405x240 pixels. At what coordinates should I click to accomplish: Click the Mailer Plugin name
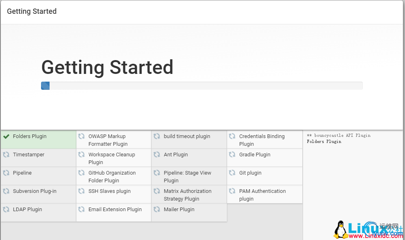coord(179,210)
